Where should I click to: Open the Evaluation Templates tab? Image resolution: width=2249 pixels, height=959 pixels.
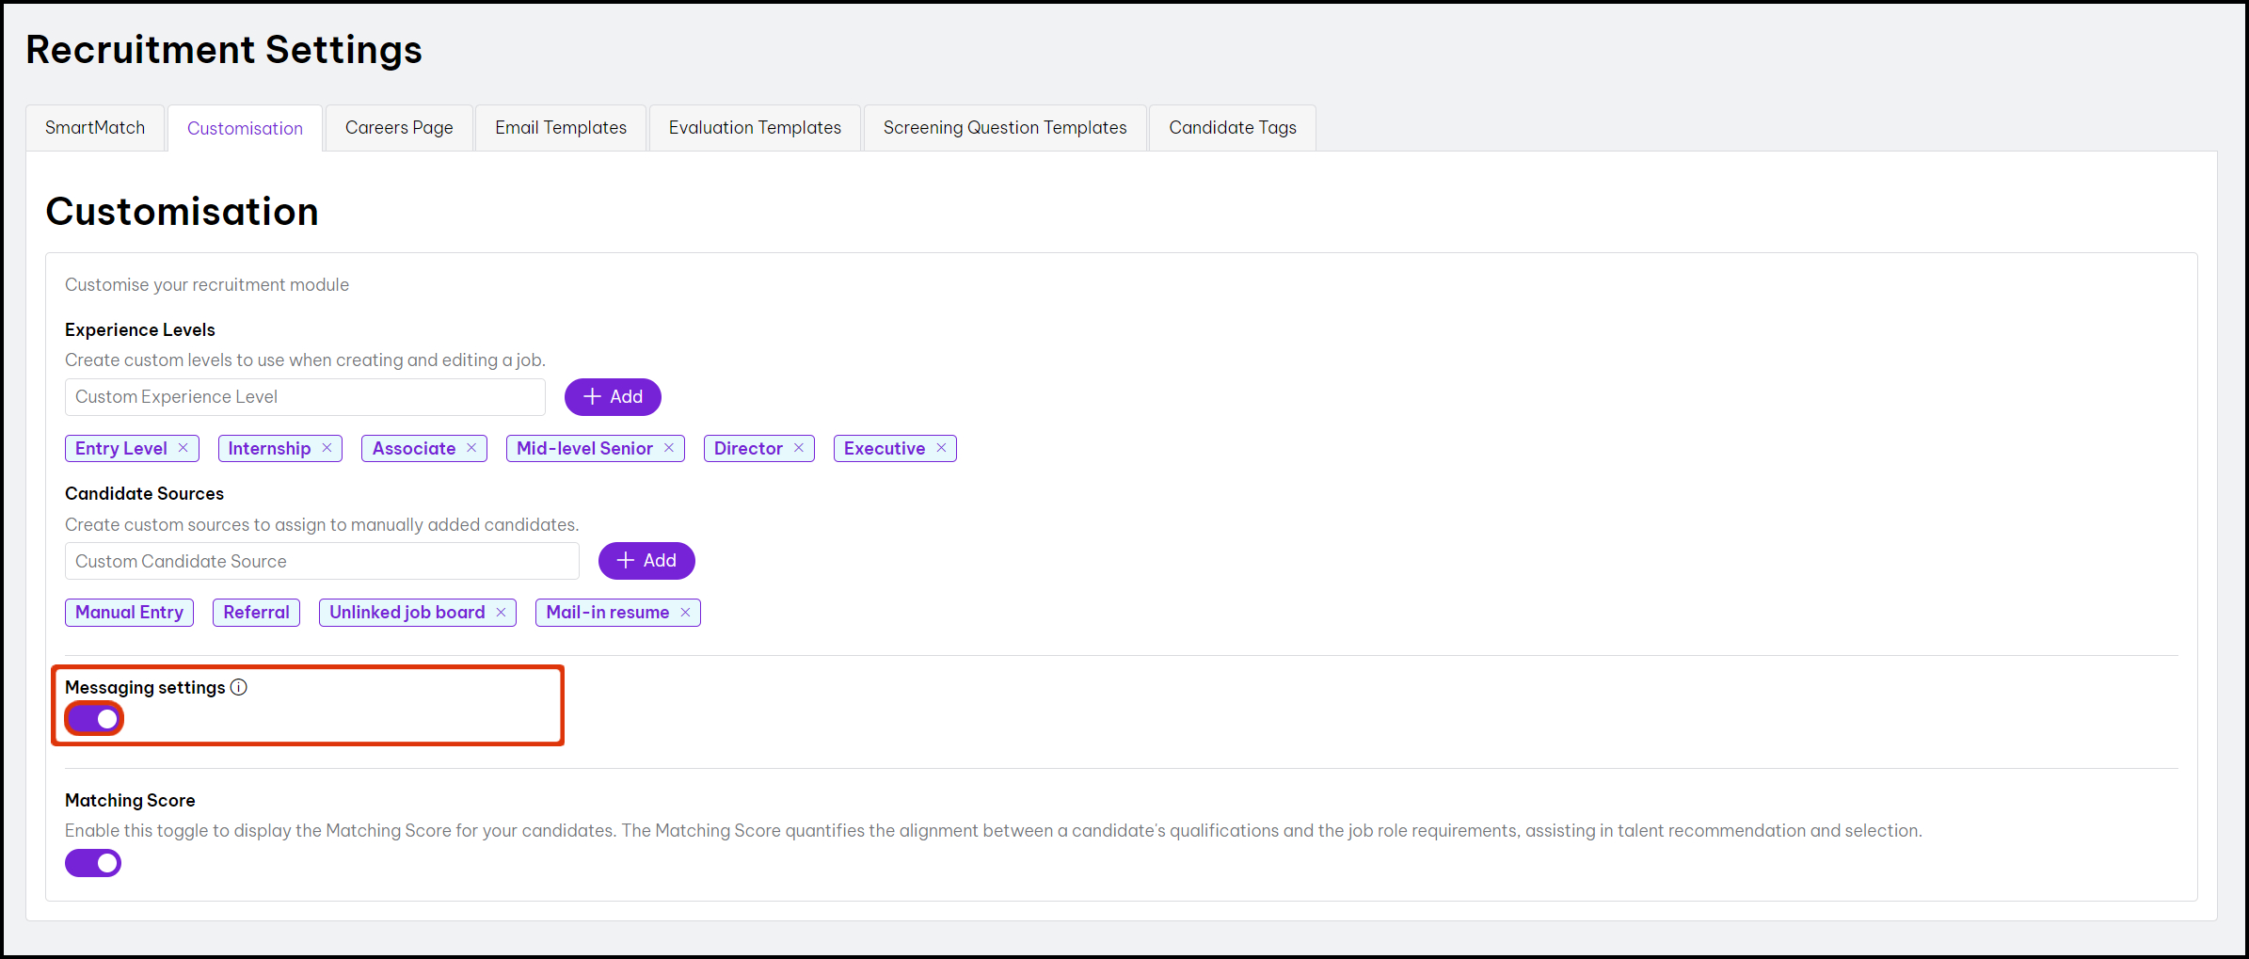755,128
